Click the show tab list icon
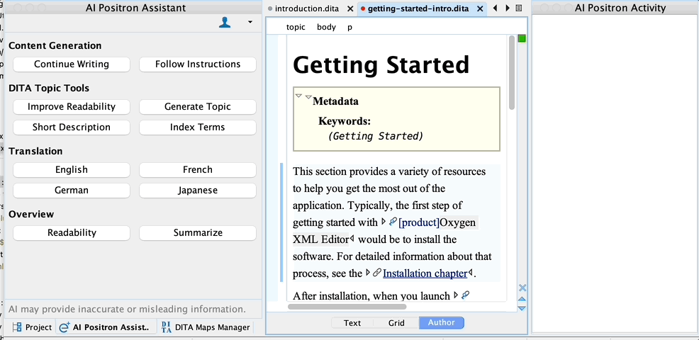 click(519, 8)
